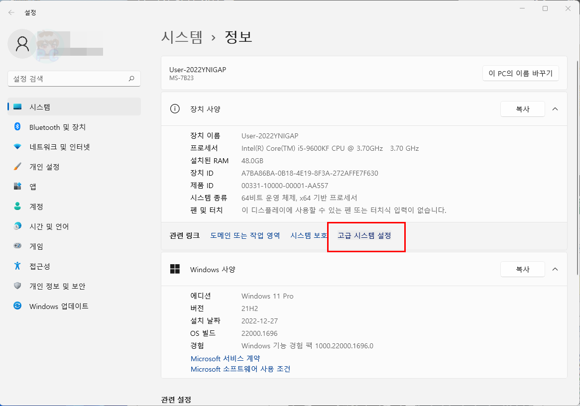The image size is (580, 406).
Task: Maximize the Settings window
Action: click(545, 8)
